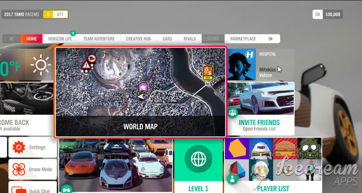This screenshot has height=193, width=362.
Task: Select the orange polygon avatar
Action: click(237, 148)
